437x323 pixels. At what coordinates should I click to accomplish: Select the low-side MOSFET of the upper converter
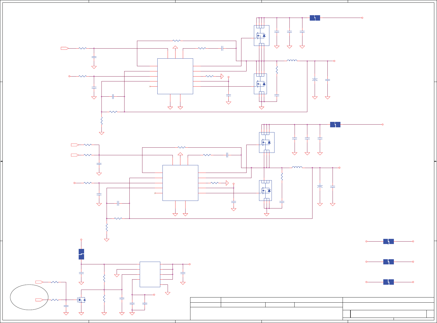coord(260,84)
